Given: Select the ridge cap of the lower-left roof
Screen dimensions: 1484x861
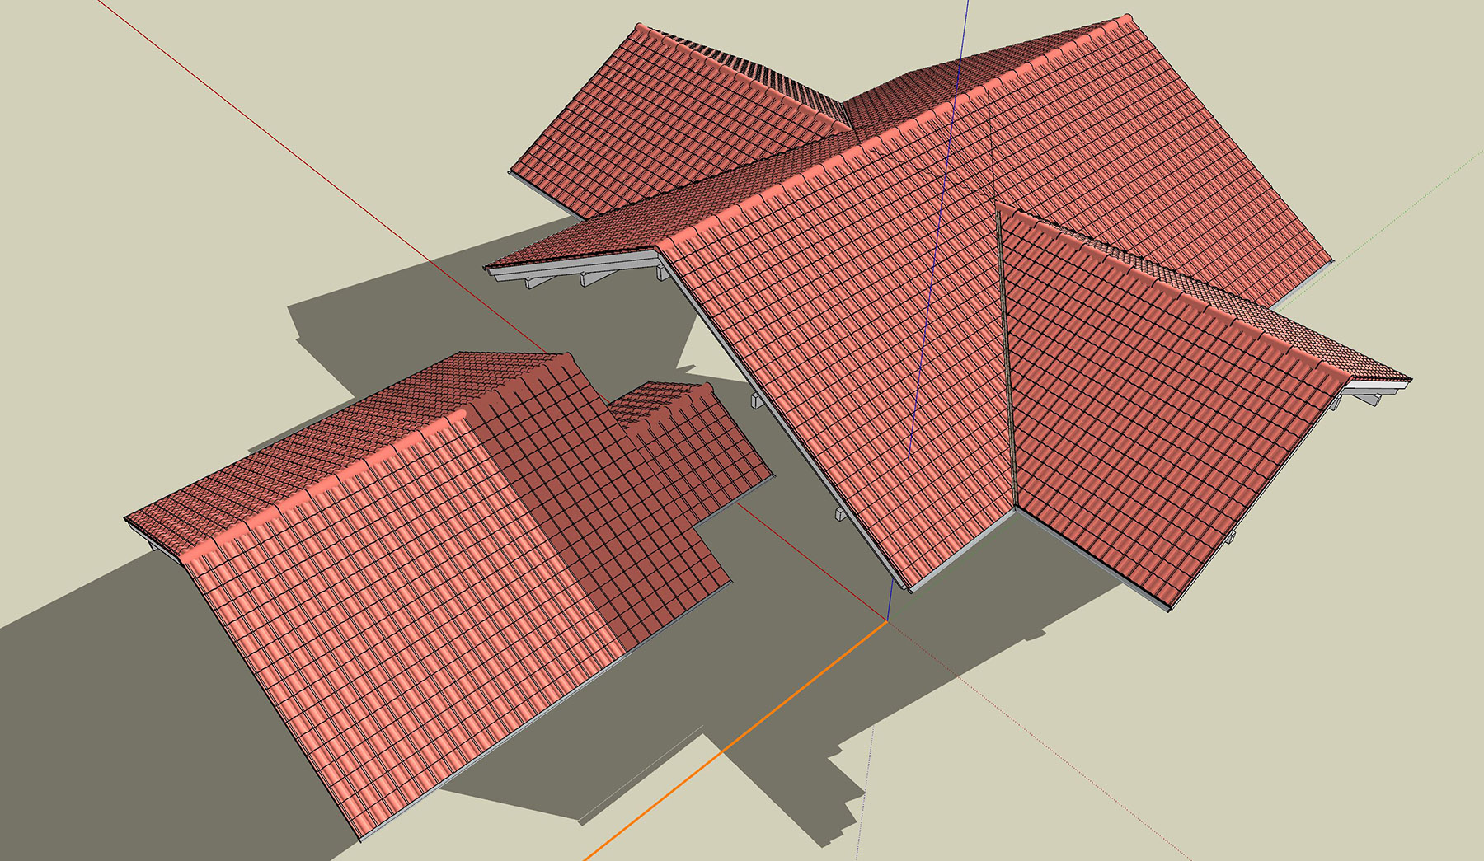Looking at the screenshot, I should [x=330, y=486].
